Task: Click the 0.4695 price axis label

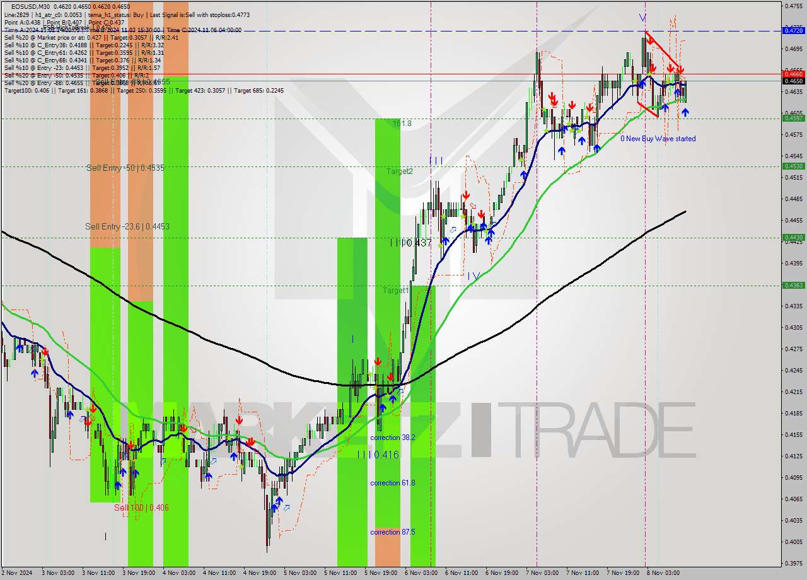Action: 793,49
